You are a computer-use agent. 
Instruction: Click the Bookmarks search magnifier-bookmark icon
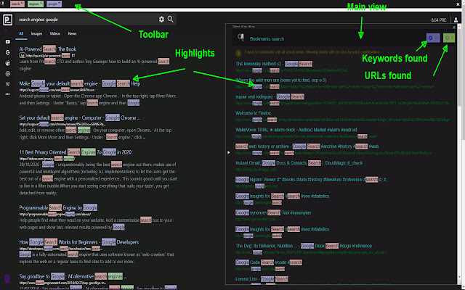(240, 38)
